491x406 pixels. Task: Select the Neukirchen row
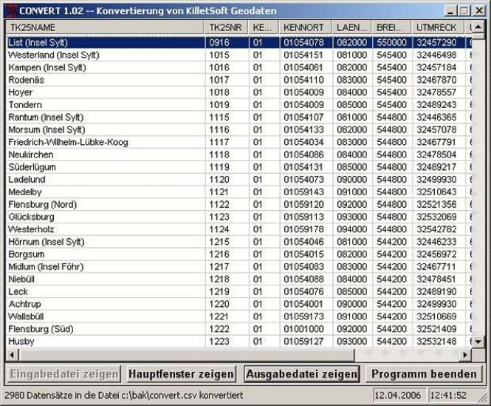point(238,155)
